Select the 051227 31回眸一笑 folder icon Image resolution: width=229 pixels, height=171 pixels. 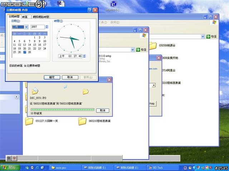pyautogui.click(x=29, y=121)
